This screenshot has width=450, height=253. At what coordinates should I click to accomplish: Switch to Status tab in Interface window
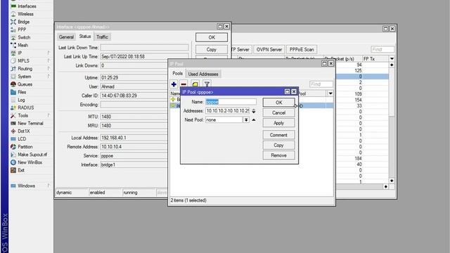[85, 37]
